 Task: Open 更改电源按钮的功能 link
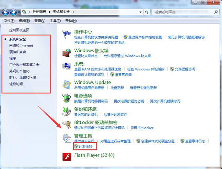(x=129, y=101)
